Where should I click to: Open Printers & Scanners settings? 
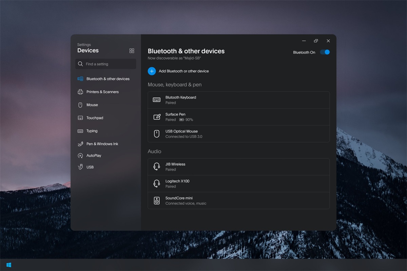(102, 92)
